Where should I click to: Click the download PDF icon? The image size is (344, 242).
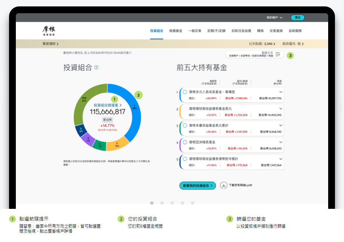pos(224,185)
